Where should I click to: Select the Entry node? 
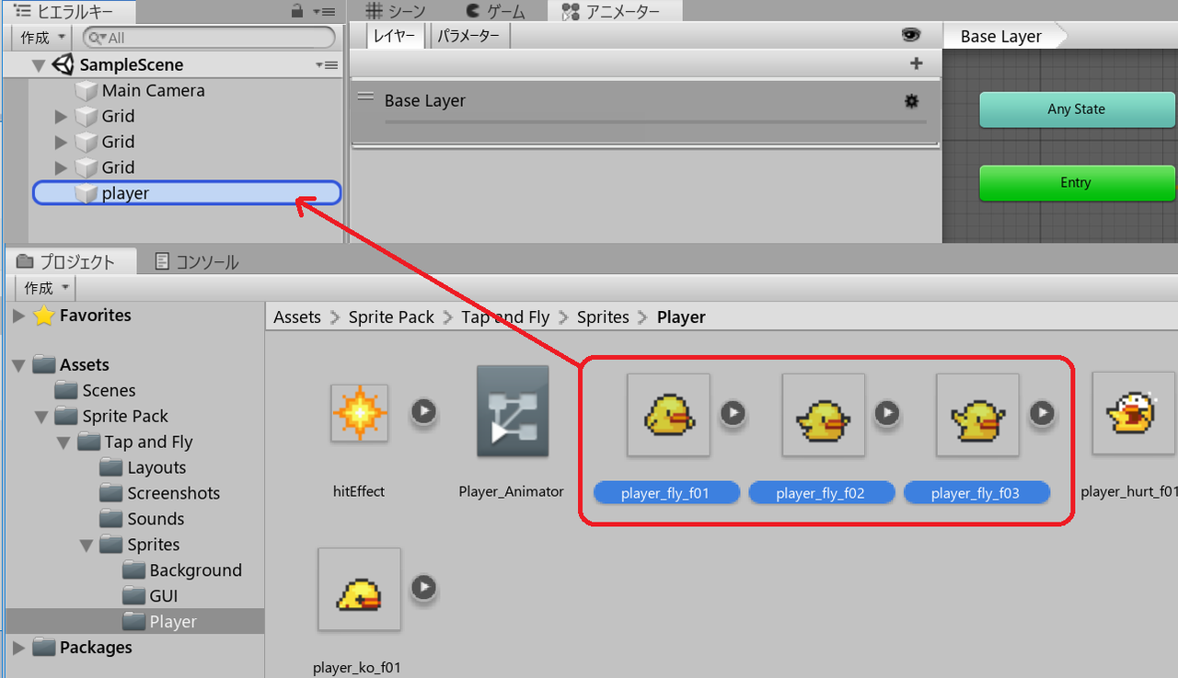click(x=1077, y=183)
